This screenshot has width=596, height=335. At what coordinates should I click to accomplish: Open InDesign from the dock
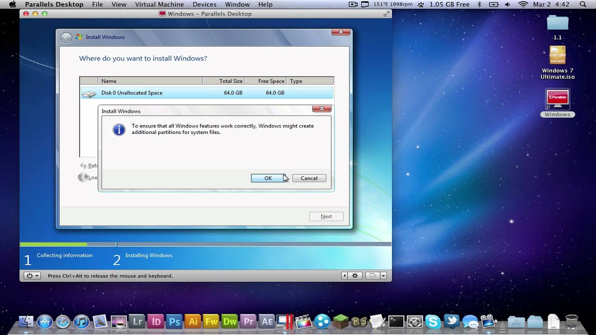pos(156,322)
